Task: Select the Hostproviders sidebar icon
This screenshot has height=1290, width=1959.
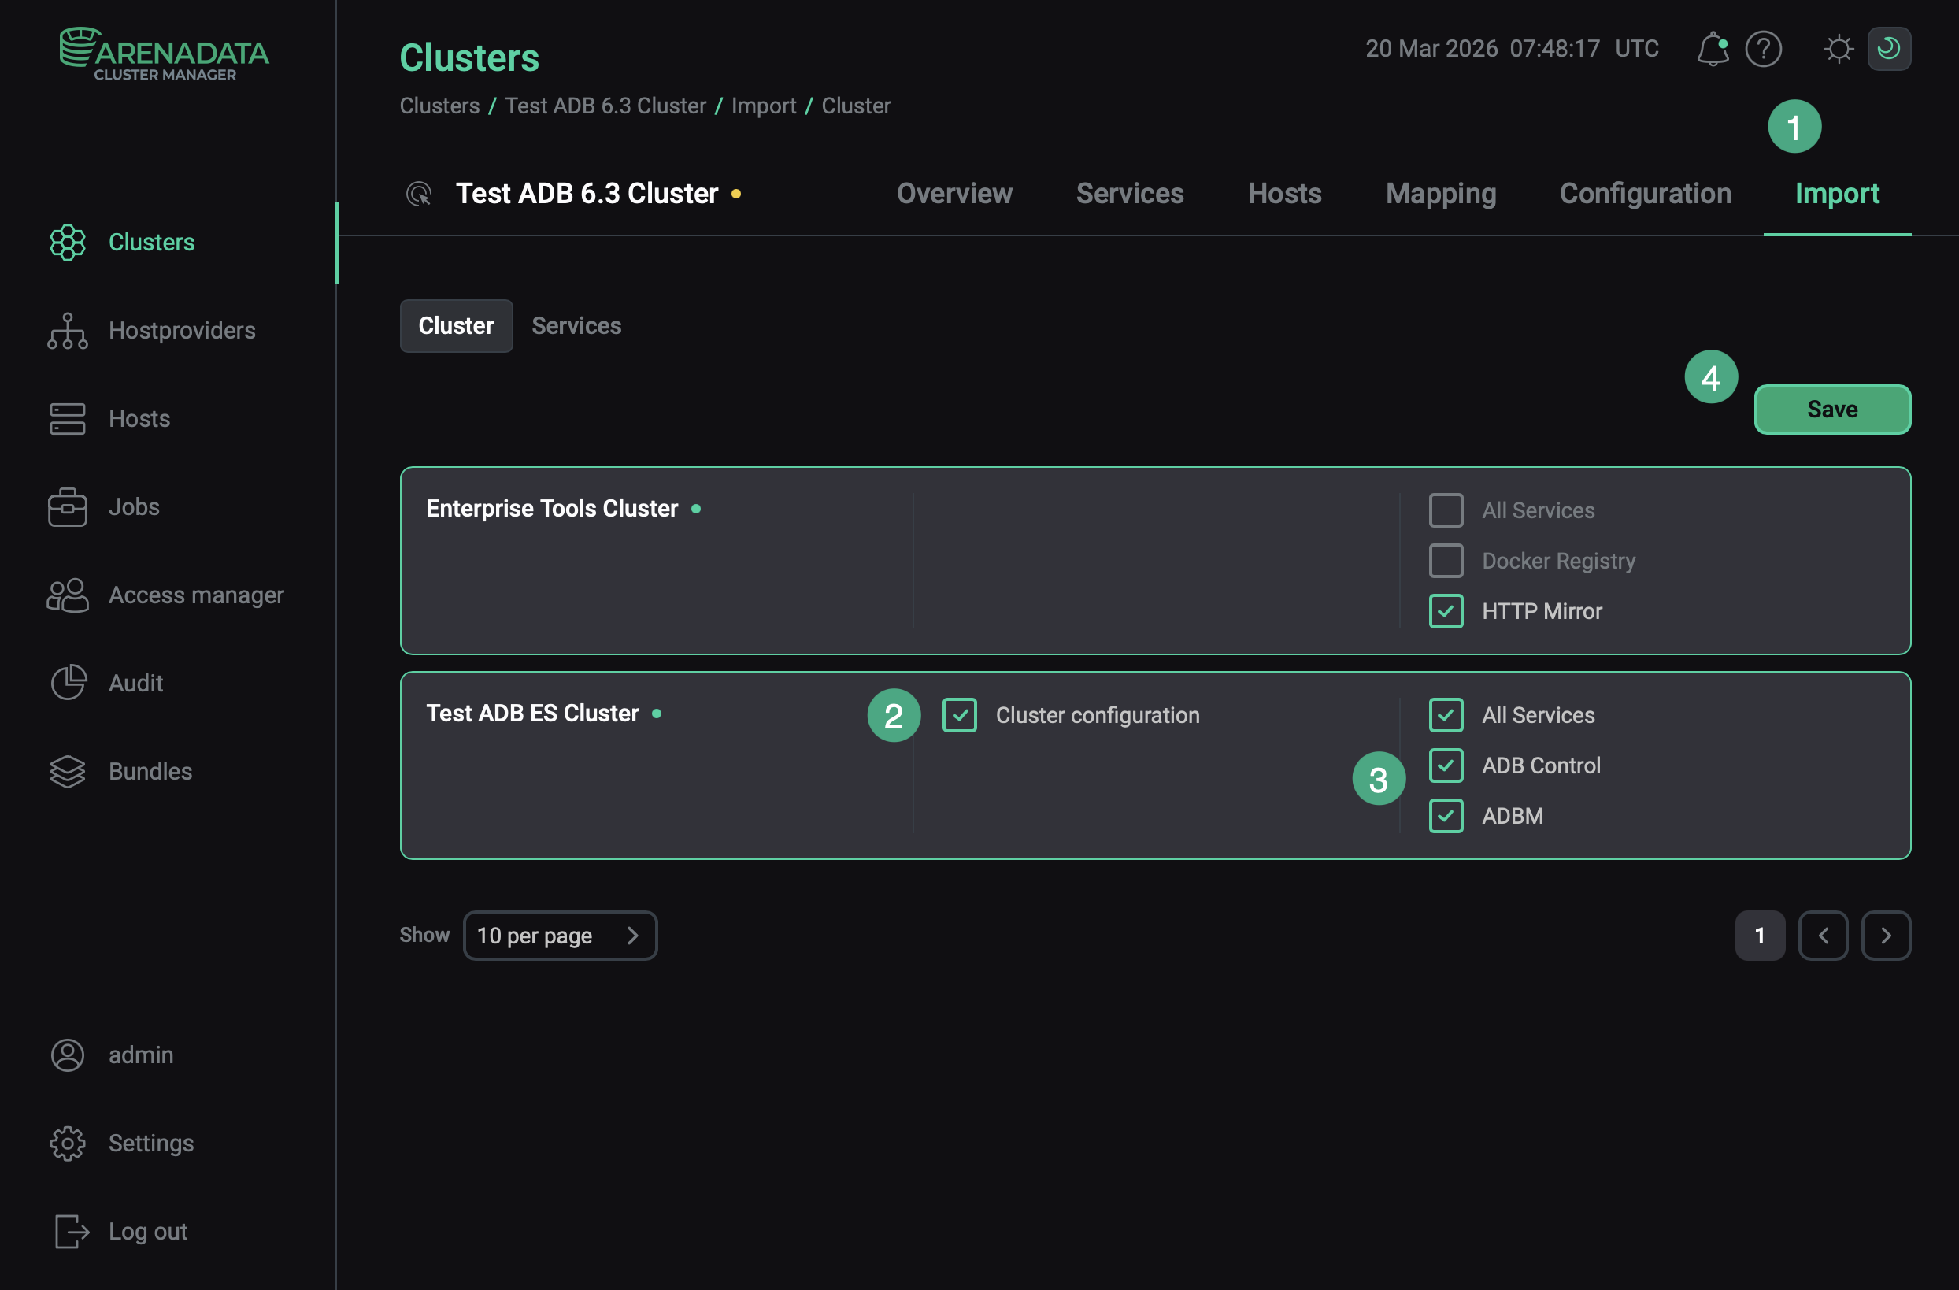Action: (x=67, y=330)
